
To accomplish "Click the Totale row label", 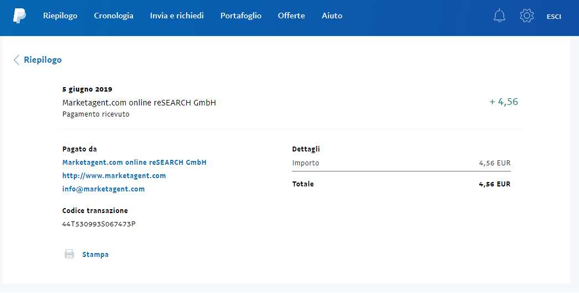I will [x=303, y=184].
